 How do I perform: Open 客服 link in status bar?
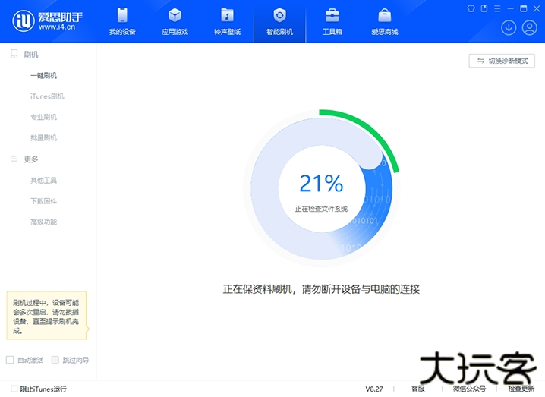pos(417,389)
